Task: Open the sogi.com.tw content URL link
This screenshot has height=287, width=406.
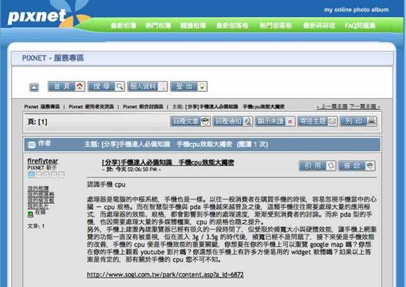Action: [165, 275]
